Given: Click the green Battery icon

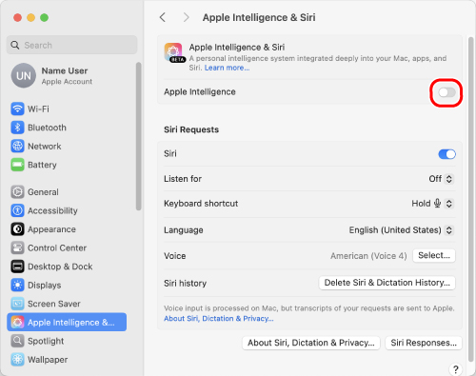Looking at the screenshot, I should click(17, 165).
